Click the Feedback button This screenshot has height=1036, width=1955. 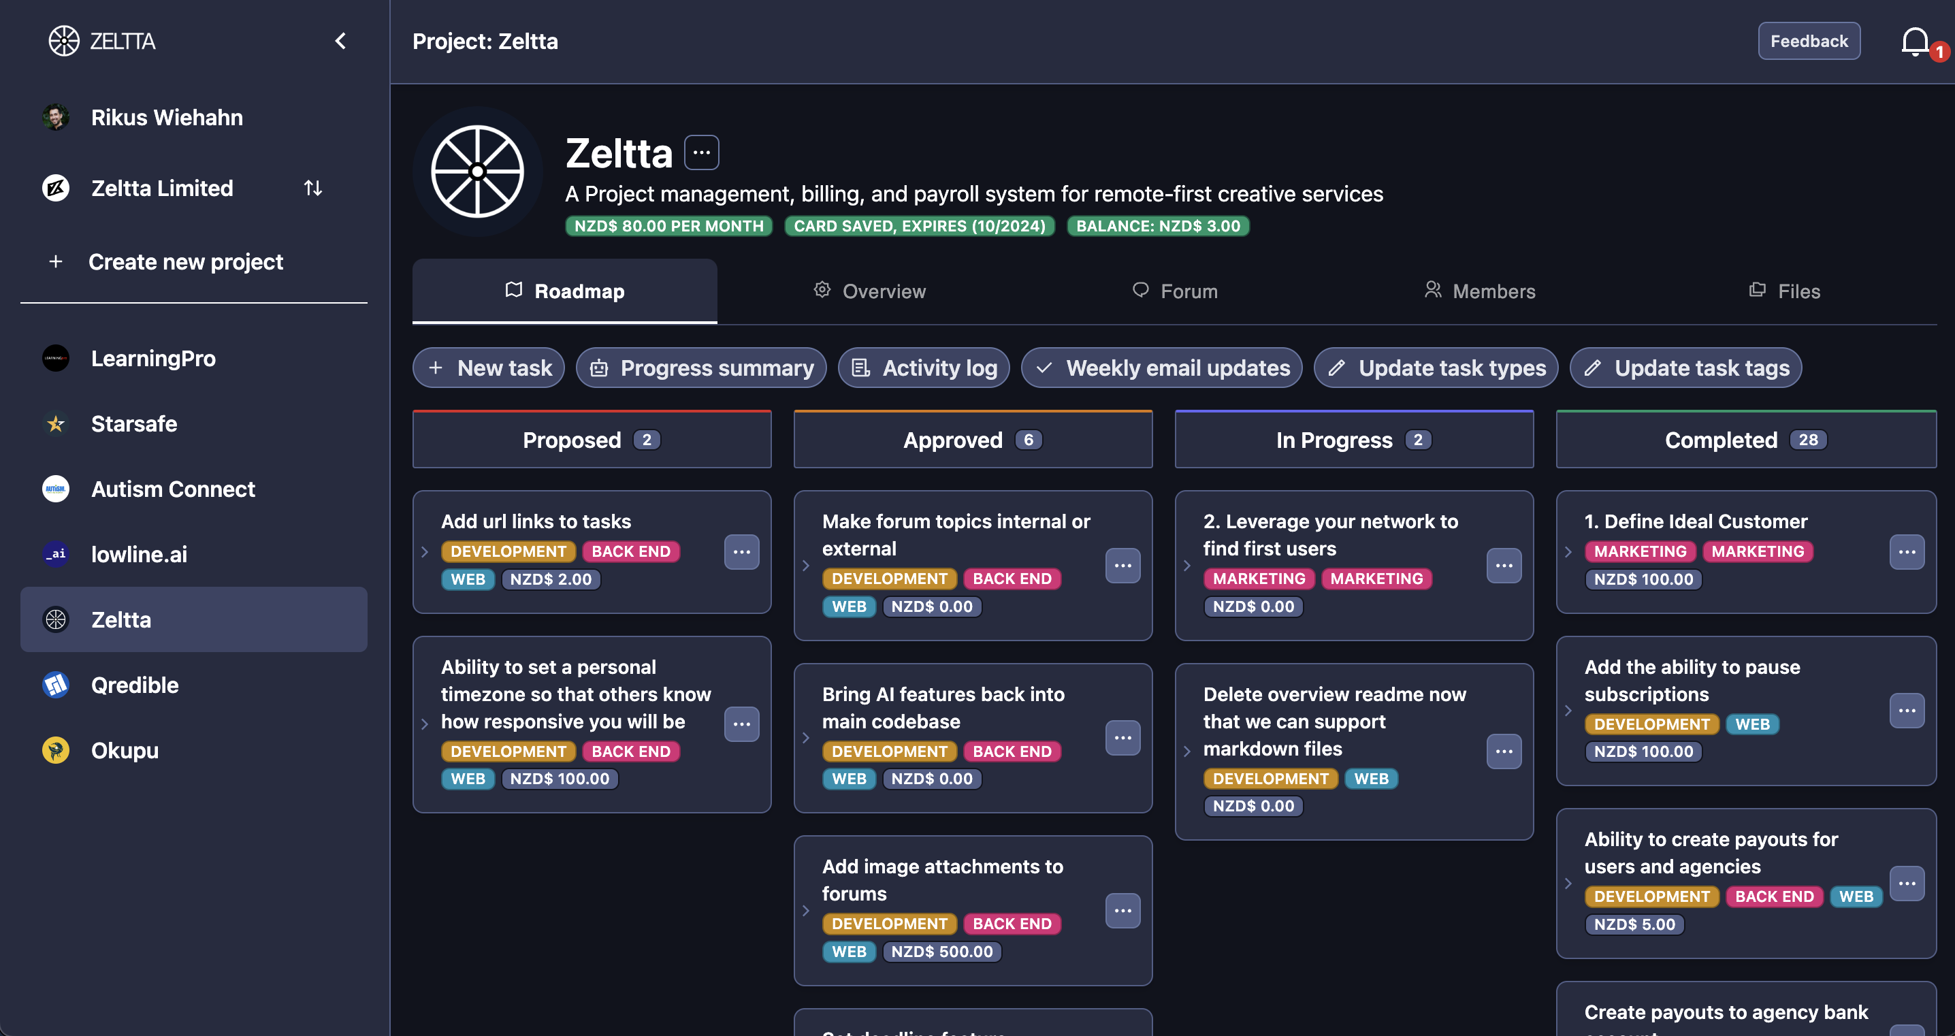1809,41
